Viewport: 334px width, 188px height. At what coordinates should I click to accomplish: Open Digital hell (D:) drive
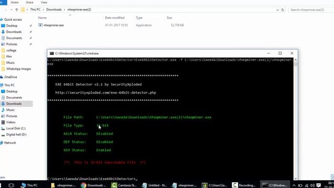tap(16, 135)
